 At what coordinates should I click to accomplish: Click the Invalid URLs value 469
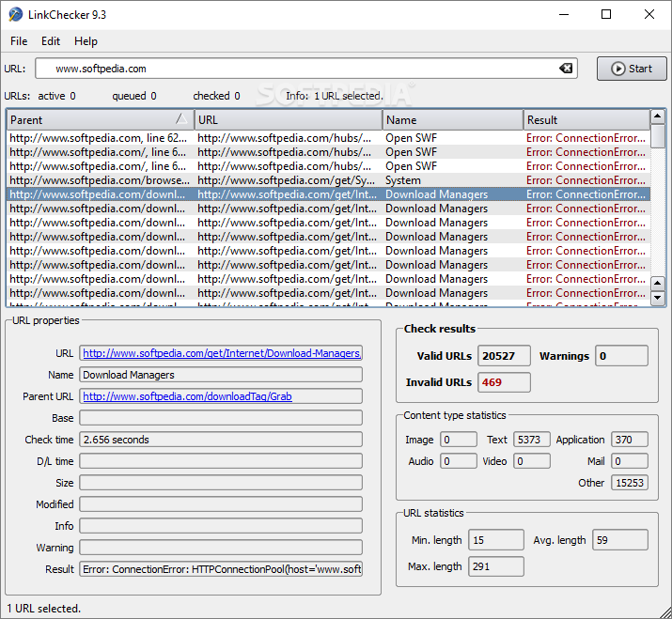[x=504, y=382]
